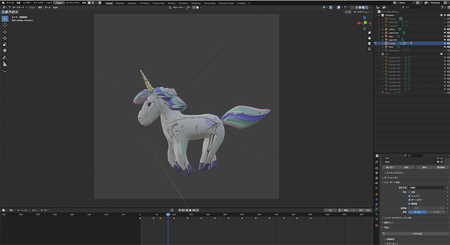Select Head (ヘッド) relation option
The height and width of the screenshot is (245, 450).
coord(436,212)
